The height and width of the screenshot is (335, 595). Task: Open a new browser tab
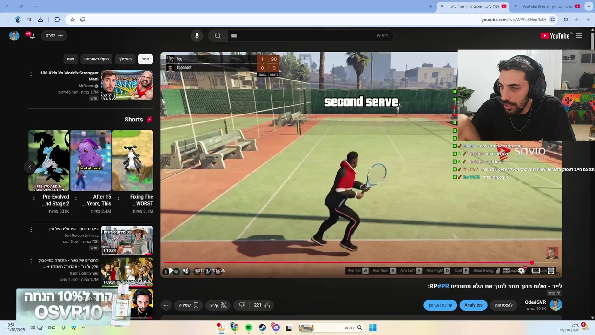coord(430,6)
